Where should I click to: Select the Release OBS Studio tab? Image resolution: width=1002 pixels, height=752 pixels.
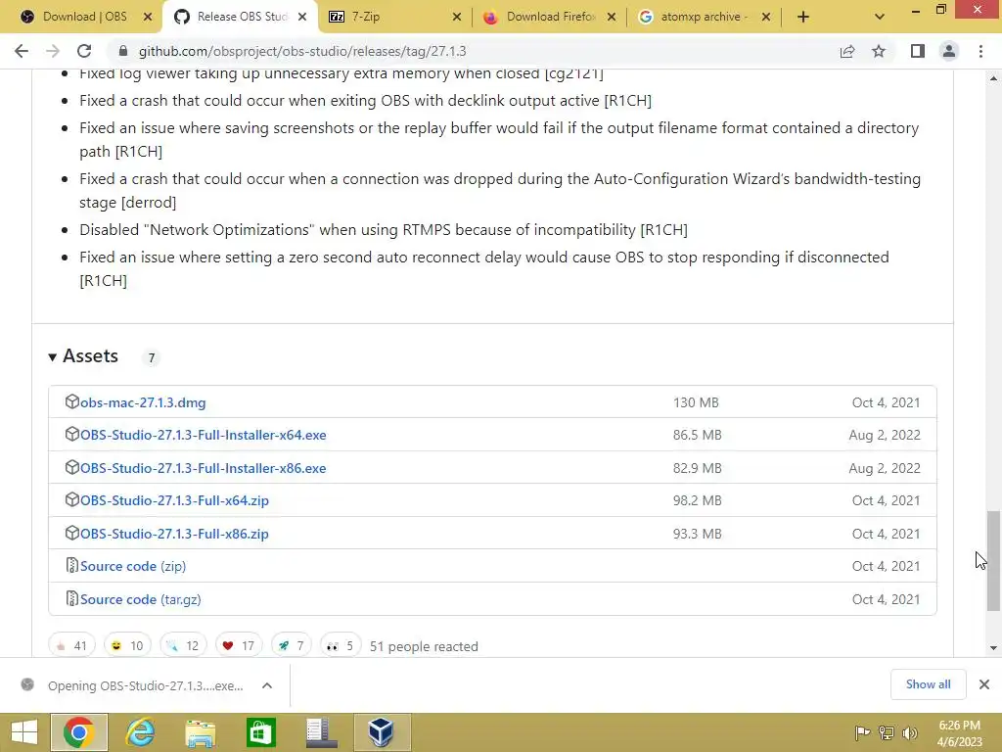click(241, 17)
